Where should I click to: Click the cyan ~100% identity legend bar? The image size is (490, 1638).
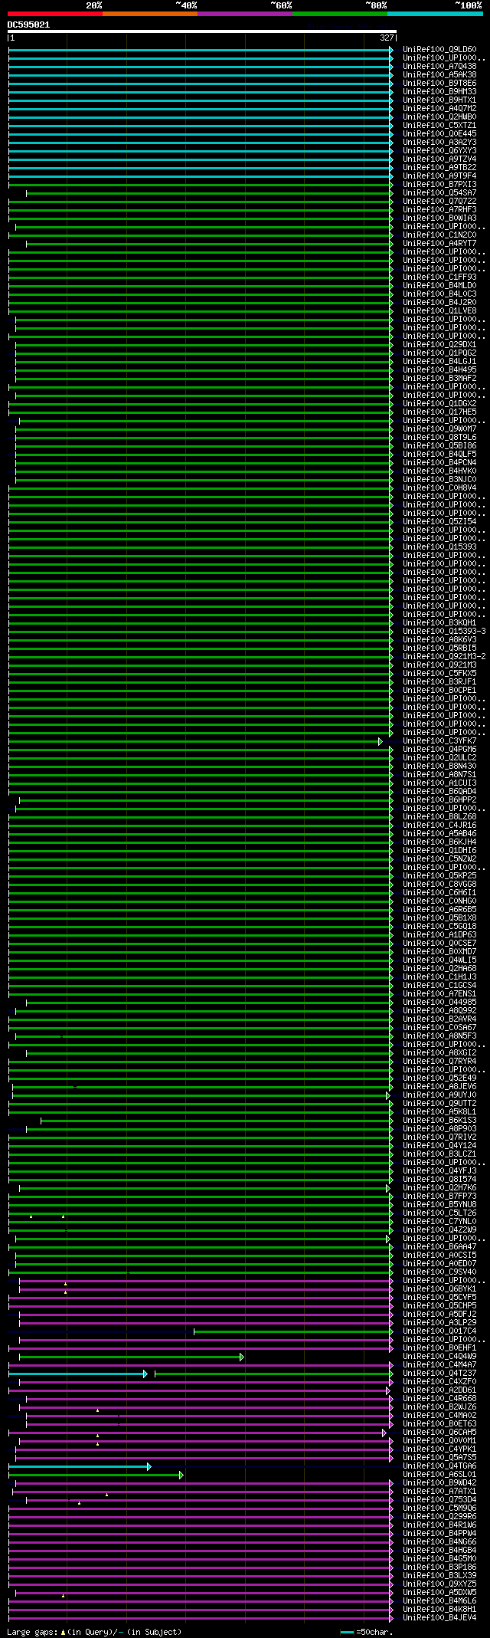pyautogui.click(x=435, y=14)
